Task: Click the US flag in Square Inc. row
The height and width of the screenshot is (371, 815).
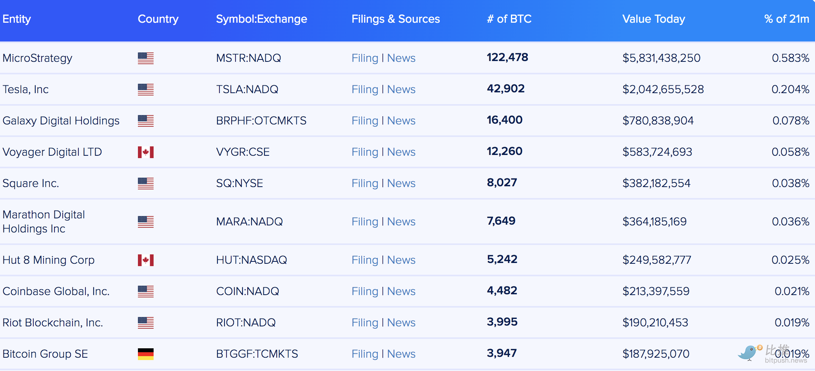Action: point(145,183)
